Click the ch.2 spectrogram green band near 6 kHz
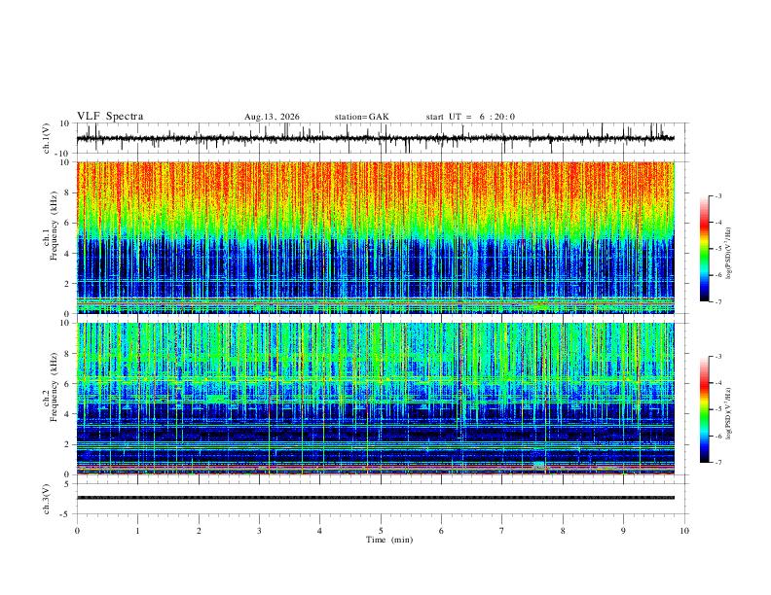Screen dimensions: 771x595 pos(376,379)
